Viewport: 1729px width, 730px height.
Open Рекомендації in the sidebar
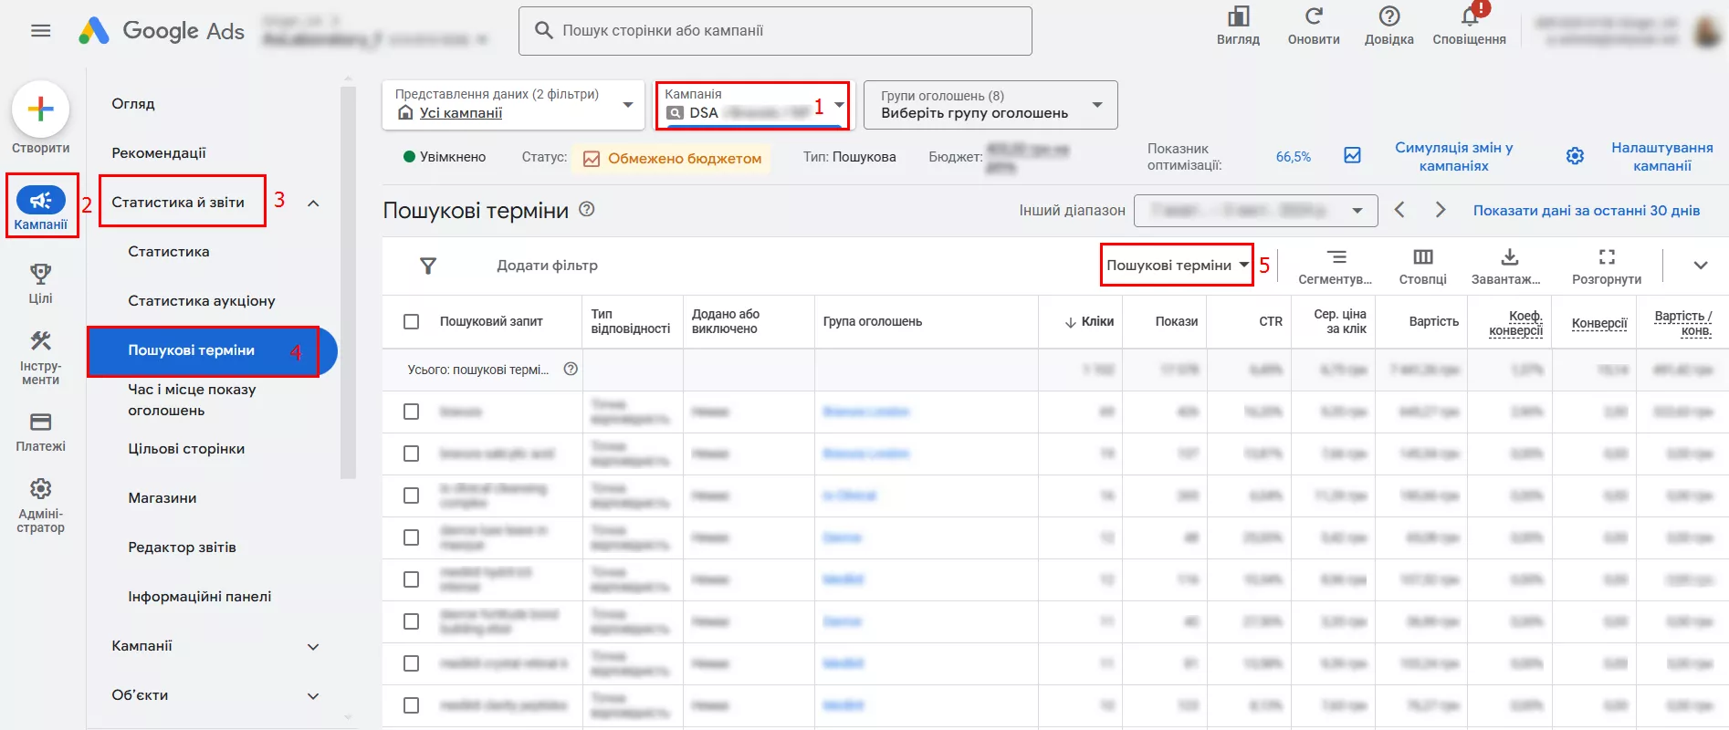[x=159, y=152]
